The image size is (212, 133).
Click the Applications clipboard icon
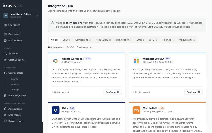pos(5,109)
